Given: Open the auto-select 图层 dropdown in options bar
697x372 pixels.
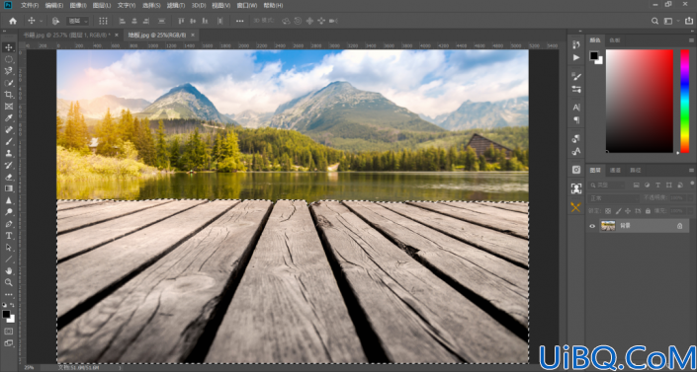Looking at the screenshot, I should pos(78,21).
